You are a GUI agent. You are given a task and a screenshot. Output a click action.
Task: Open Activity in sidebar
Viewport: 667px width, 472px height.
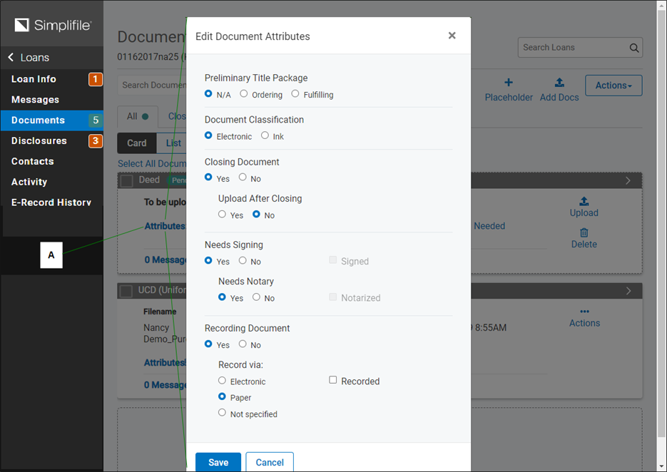(x=29, y=182)
